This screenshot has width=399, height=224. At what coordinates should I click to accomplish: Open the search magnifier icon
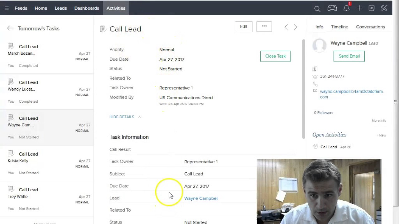click(x=317, y=9)
